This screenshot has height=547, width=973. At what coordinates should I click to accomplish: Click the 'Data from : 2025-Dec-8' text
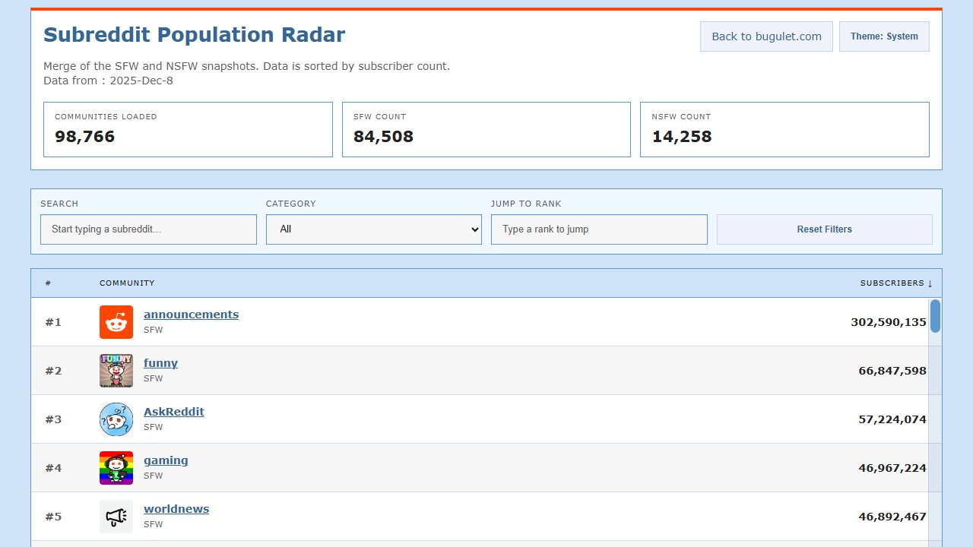pyautogui.click(x=108, y=81)
